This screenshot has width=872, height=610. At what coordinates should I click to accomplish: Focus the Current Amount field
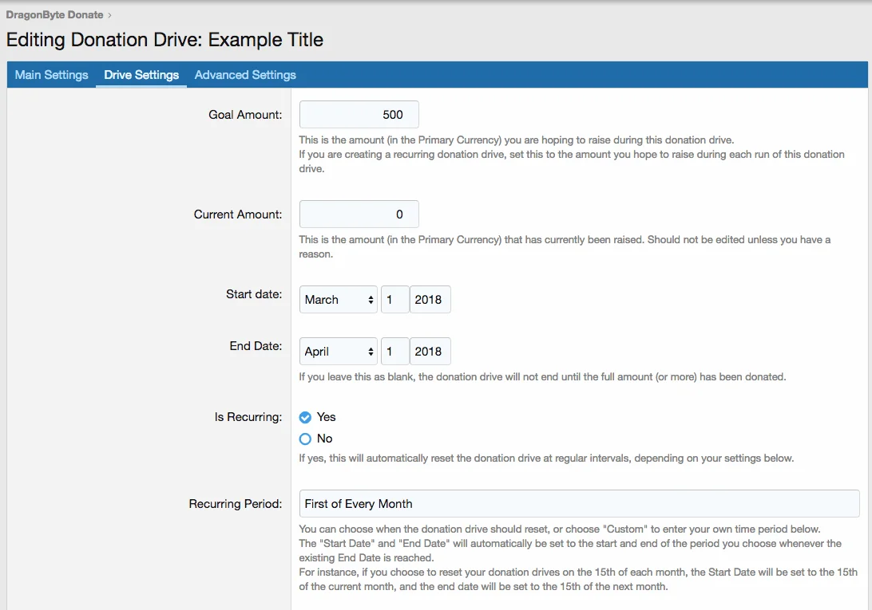tap(359, 214)
